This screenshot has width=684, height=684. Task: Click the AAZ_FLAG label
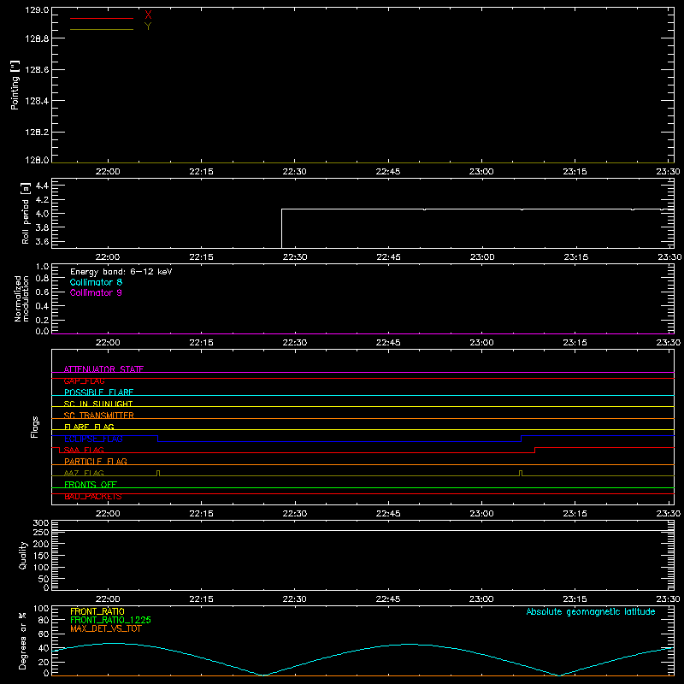(84, 473)
